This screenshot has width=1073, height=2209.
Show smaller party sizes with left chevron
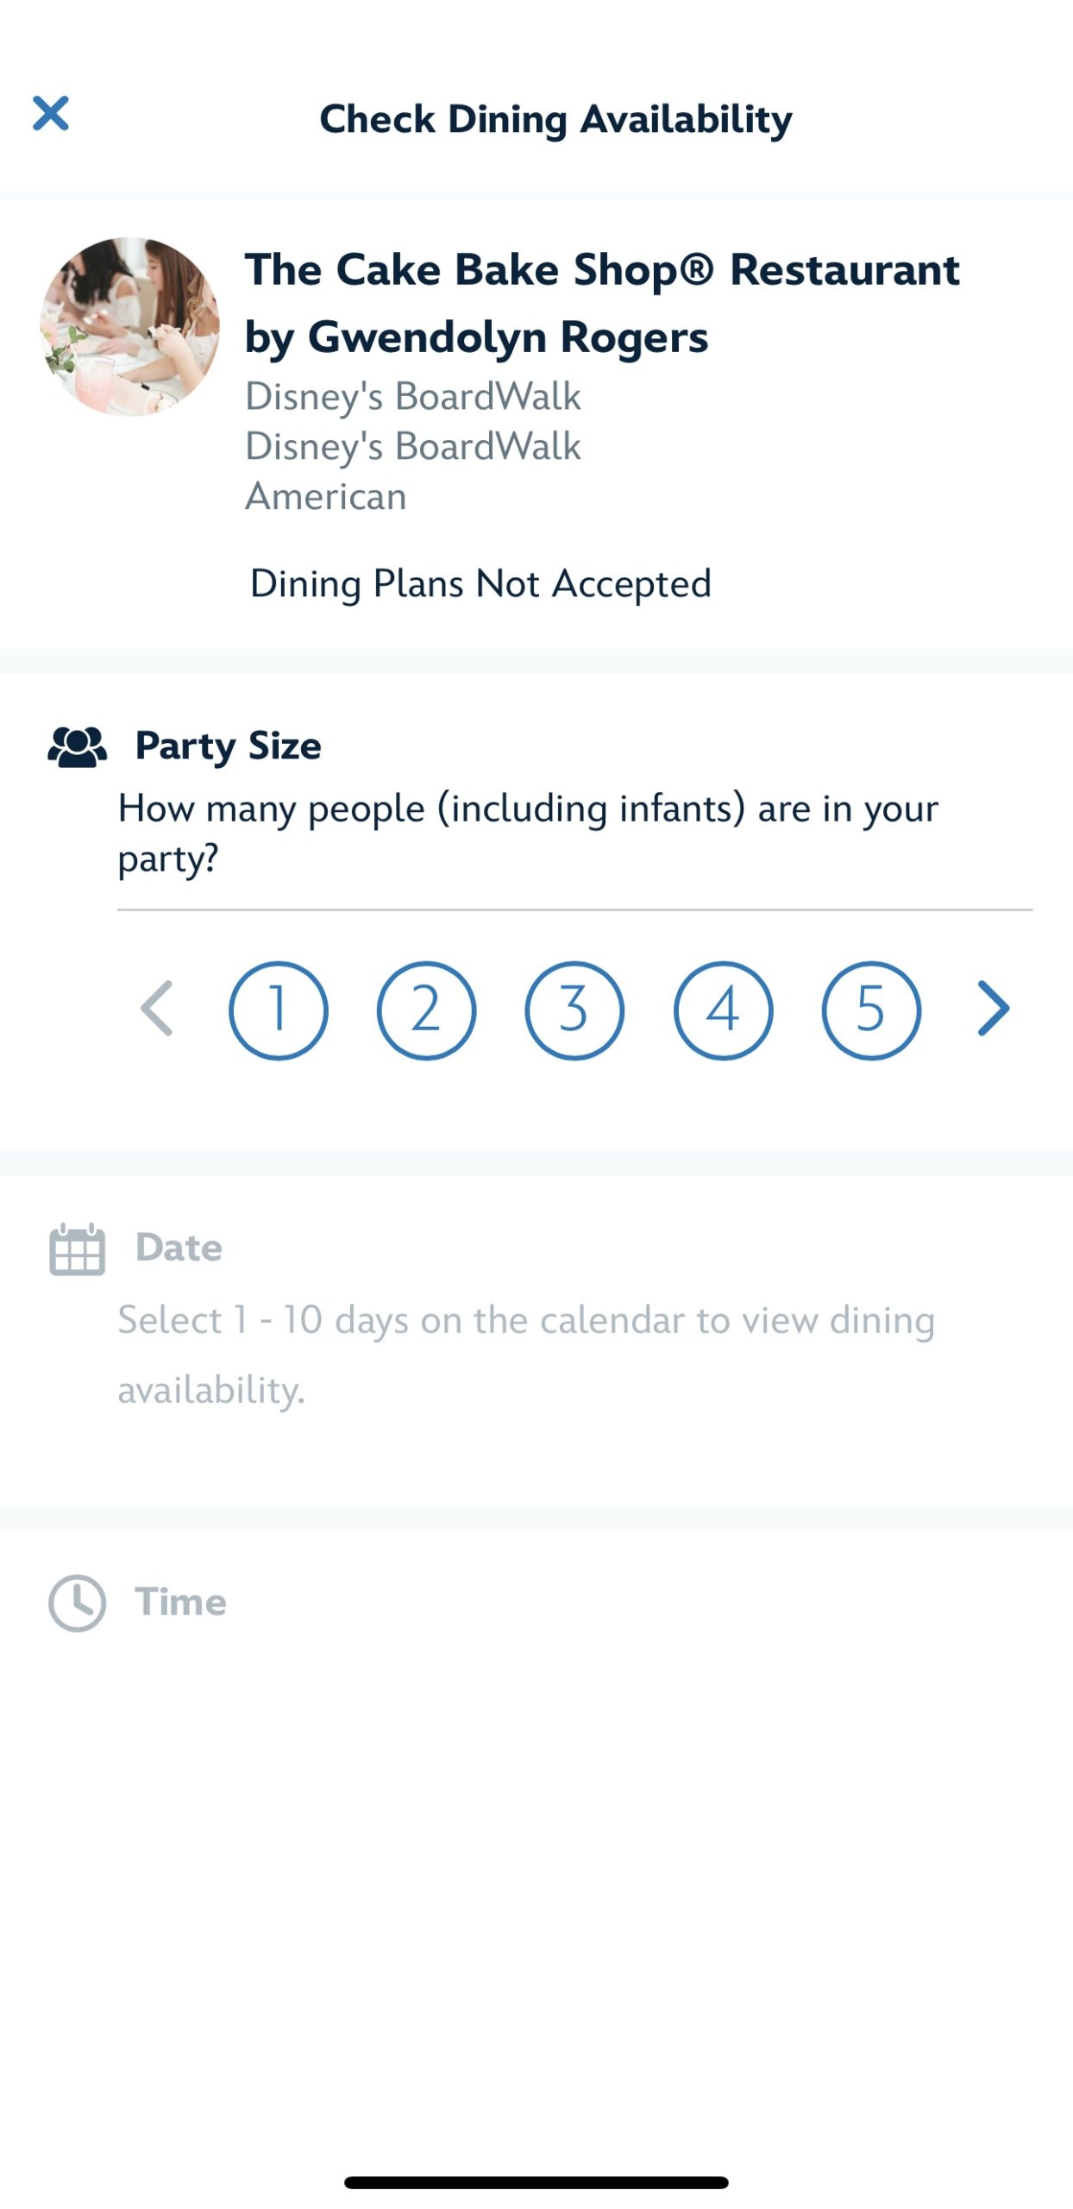click(x=157, y=1009)
